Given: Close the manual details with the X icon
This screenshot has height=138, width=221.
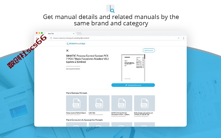Looking at the screenshot, I should click(x=67, y=50).
